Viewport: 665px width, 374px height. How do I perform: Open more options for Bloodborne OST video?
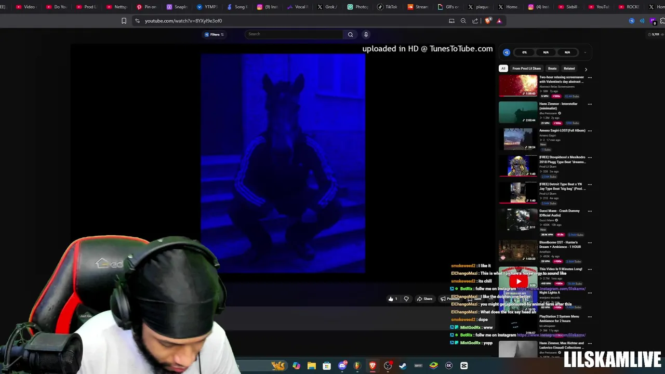(590, 243)
